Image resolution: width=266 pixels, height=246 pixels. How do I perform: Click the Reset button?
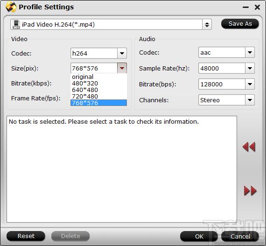tap(26, 236)
